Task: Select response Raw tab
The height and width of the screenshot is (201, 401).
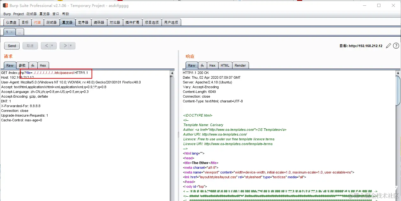Action: pyautogui.click(x=192, y=65)
